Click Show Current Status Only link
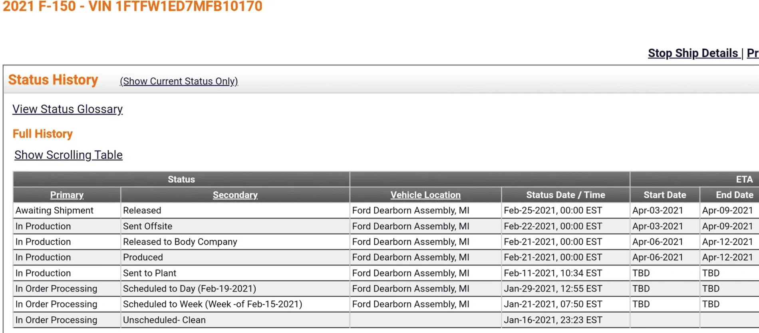The width and height of the screenshot is (759, 333). coord(179,81)
